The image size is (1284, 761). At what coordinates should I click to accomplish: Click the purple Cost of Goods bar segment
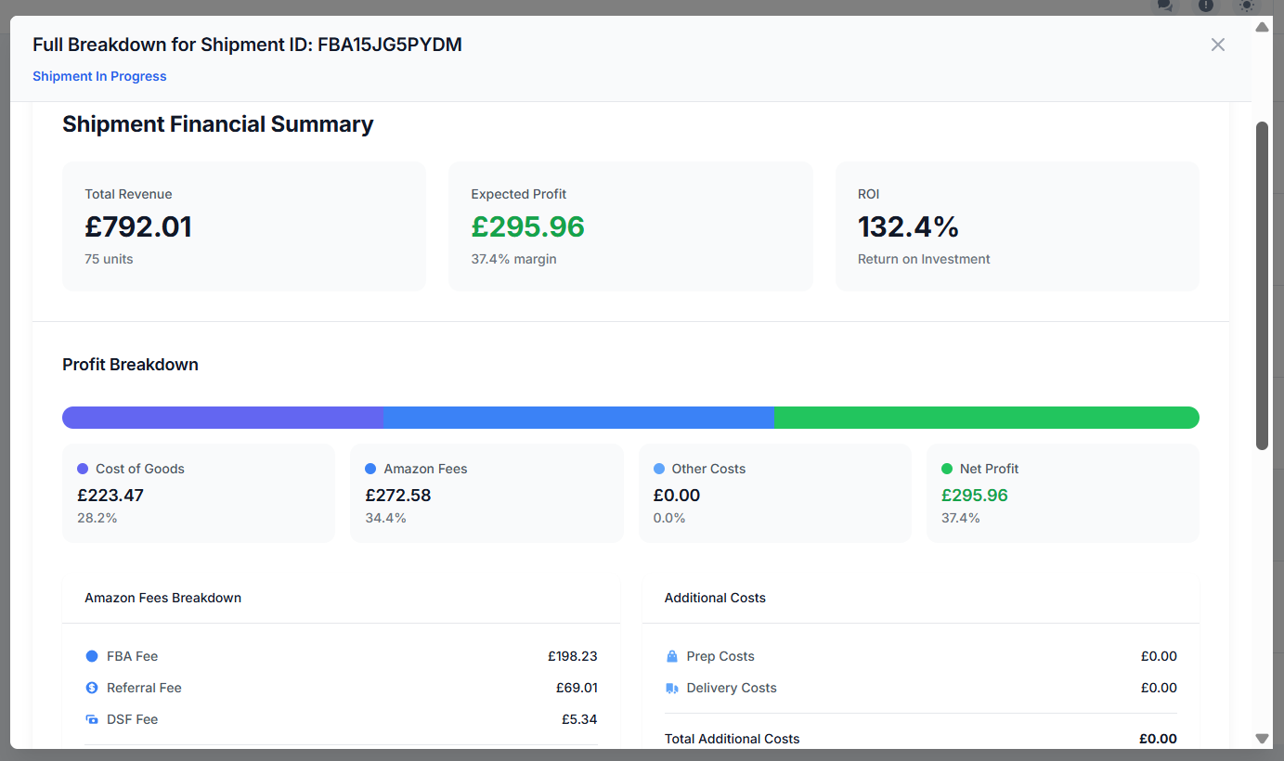[x=223, y=418]
